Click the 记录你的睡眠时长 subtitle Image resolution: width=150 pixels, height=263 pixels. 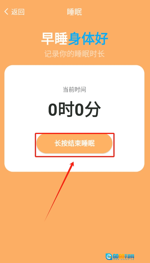[74, 54]
